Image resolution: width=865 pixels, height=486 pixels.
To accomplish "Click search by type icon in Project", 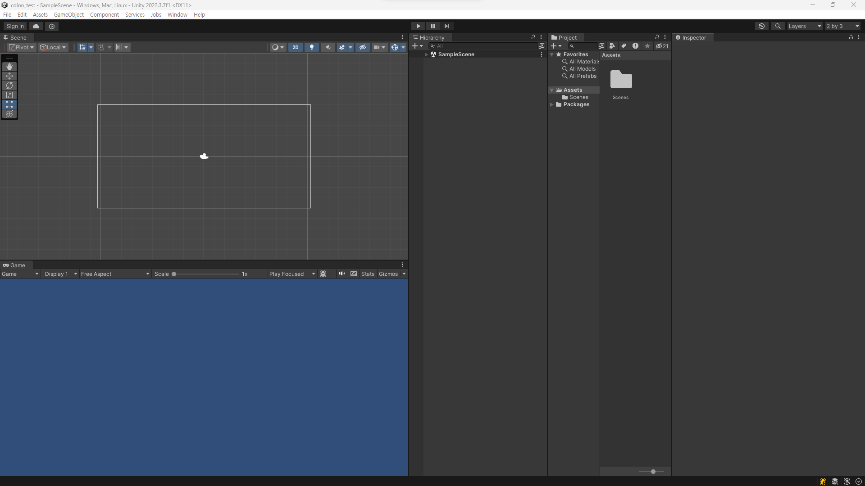I will [x=612, y=46].
